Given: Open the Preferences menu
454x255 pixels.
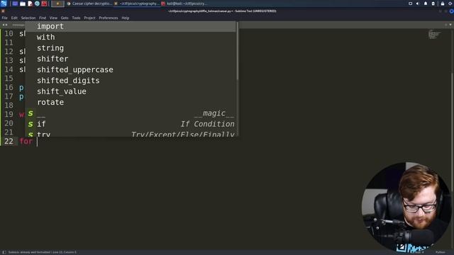Looking at the screenshot, I should (109, 18).
